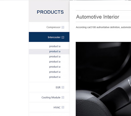
Task: Collapse the Intercooler minus icon
Action: [x=63, y=37]
